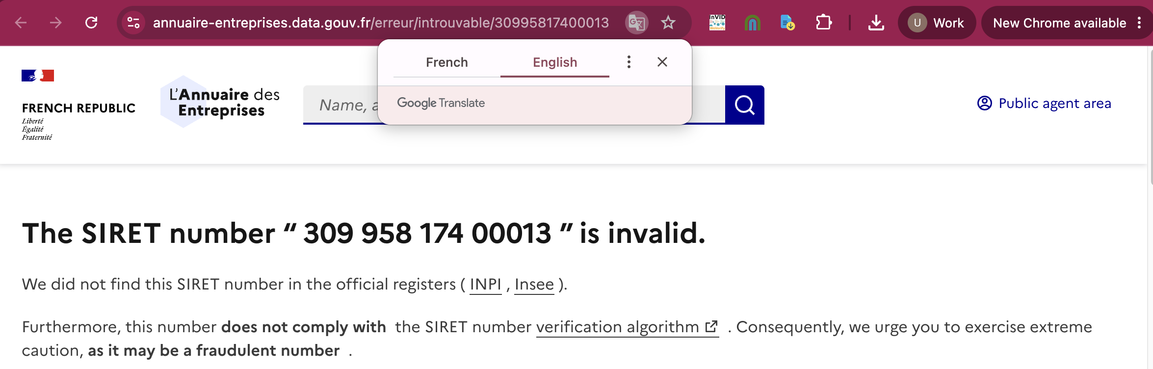Open the Extensions puzzle icon
This screenshot has width=1153, height=369.
pos(823,23)
